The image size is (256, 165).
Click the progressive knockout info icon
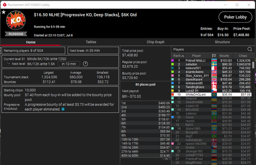[x=63, y=109]
